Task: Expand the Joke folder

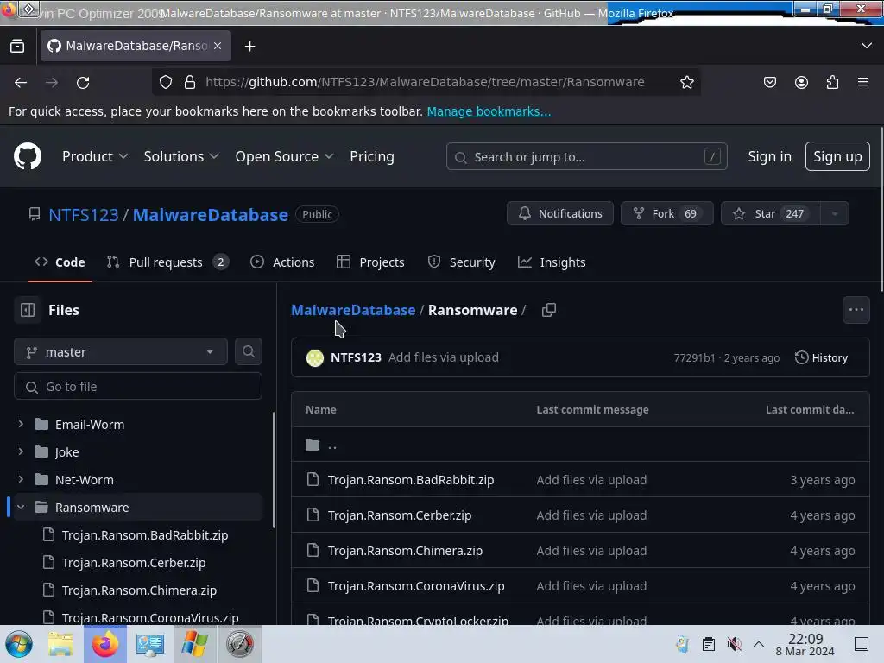Action: pos(21,451)
